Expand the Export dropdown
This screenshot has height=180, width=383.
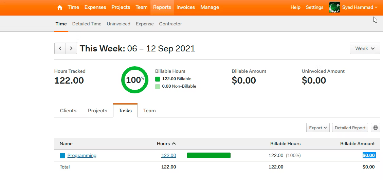pos(318,128)
